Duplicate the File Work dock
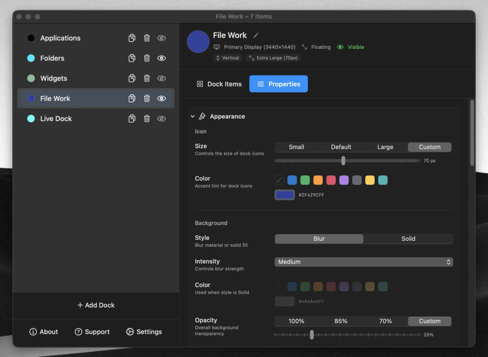Image resolution: width=488 pixels, height=357 pixels. point(132,98)
